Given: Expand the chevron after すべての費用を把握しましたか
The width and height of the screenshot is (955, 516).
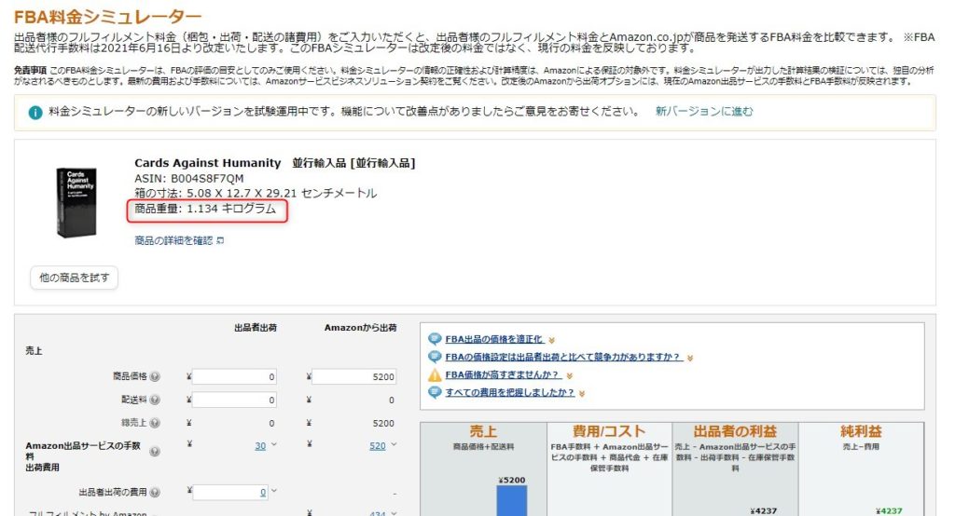Looking at the screenshot, I should 582,394.
